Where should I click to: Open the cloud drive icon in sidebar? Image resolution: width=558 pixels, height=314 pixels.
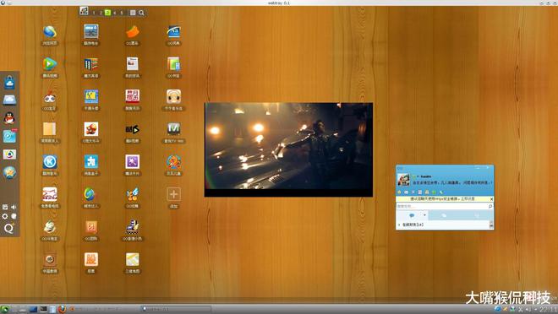pos(9,100)
